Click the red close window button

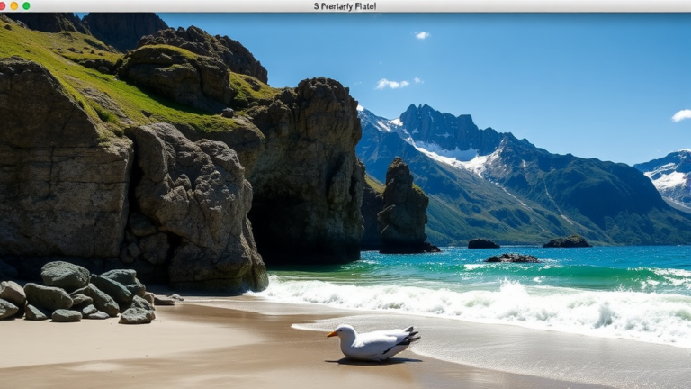[4, 5]
